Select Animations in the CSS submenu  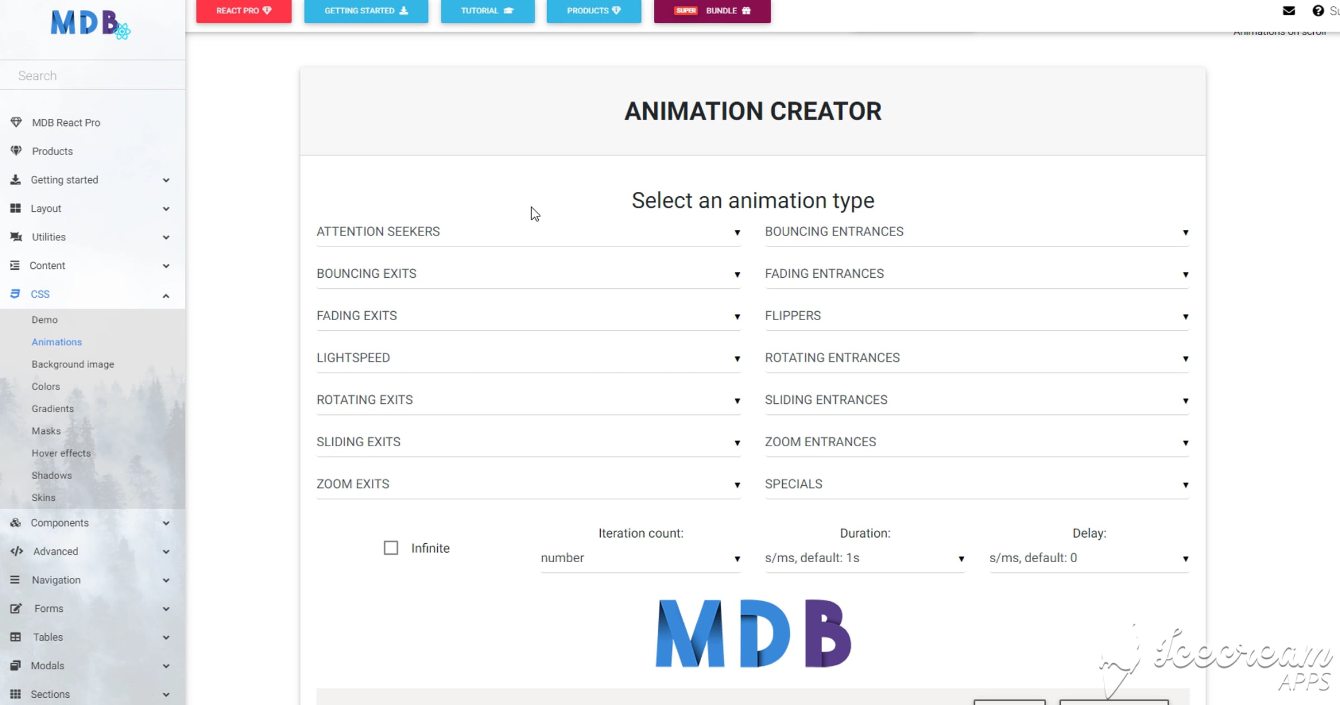57,342
